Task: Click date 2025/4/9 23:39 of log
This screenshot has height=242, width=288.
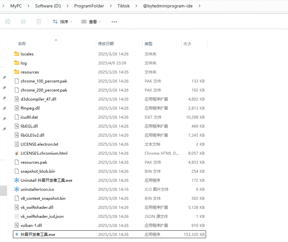Action: tap(112, 63)
